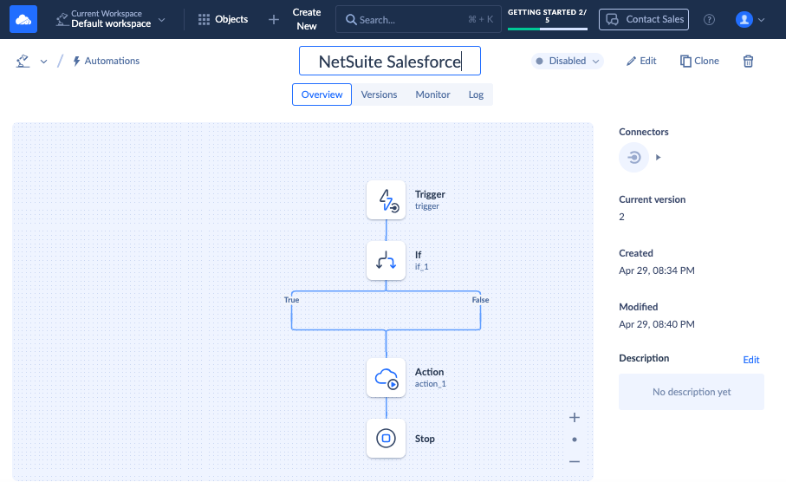The width and height of the screenshot is (786, 482).
Task: Expand the breadcrumb workspace chevron
Action: (43, 62)
